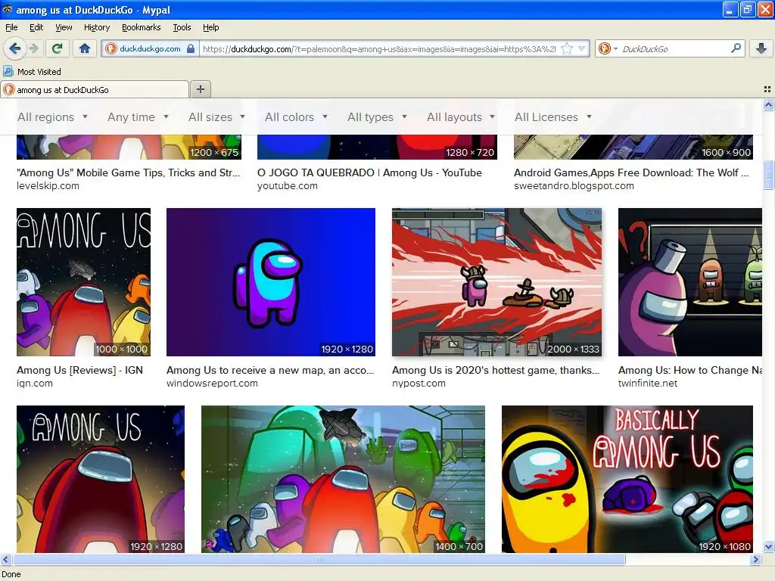This screenshot has height=581, width=775.
Task: Open the 1200 × 675 levelskip image
Action: pyautogui.click(x=129, y=147)
